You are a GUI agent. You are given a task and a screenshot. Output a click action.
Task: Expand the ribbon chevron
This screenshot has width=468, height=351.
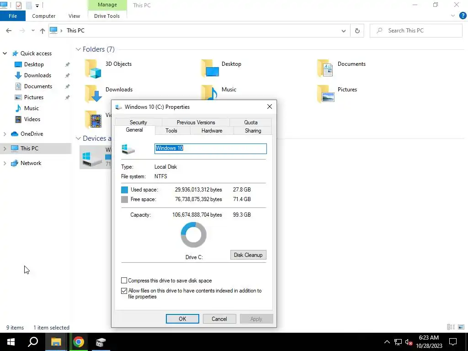453,16
